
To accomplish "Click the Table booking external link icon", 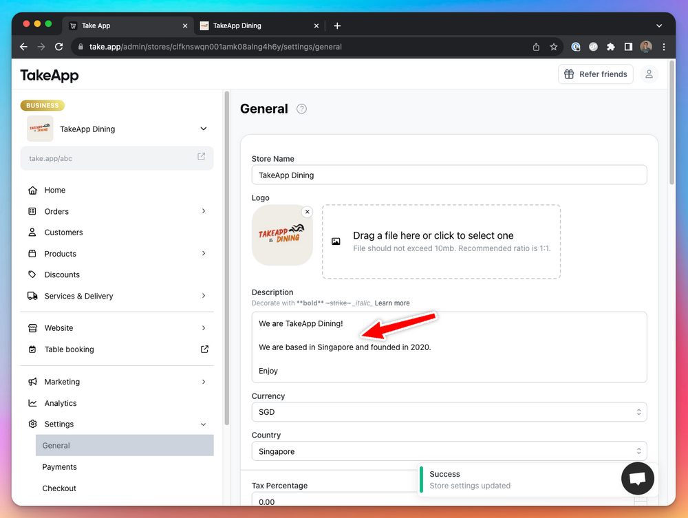I will click(204, 349).
